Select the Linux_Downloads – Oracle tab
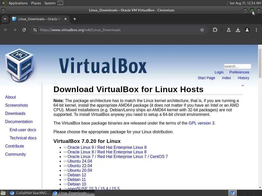Viewport: 262px width, 196px height. click(x=40, y=19)
